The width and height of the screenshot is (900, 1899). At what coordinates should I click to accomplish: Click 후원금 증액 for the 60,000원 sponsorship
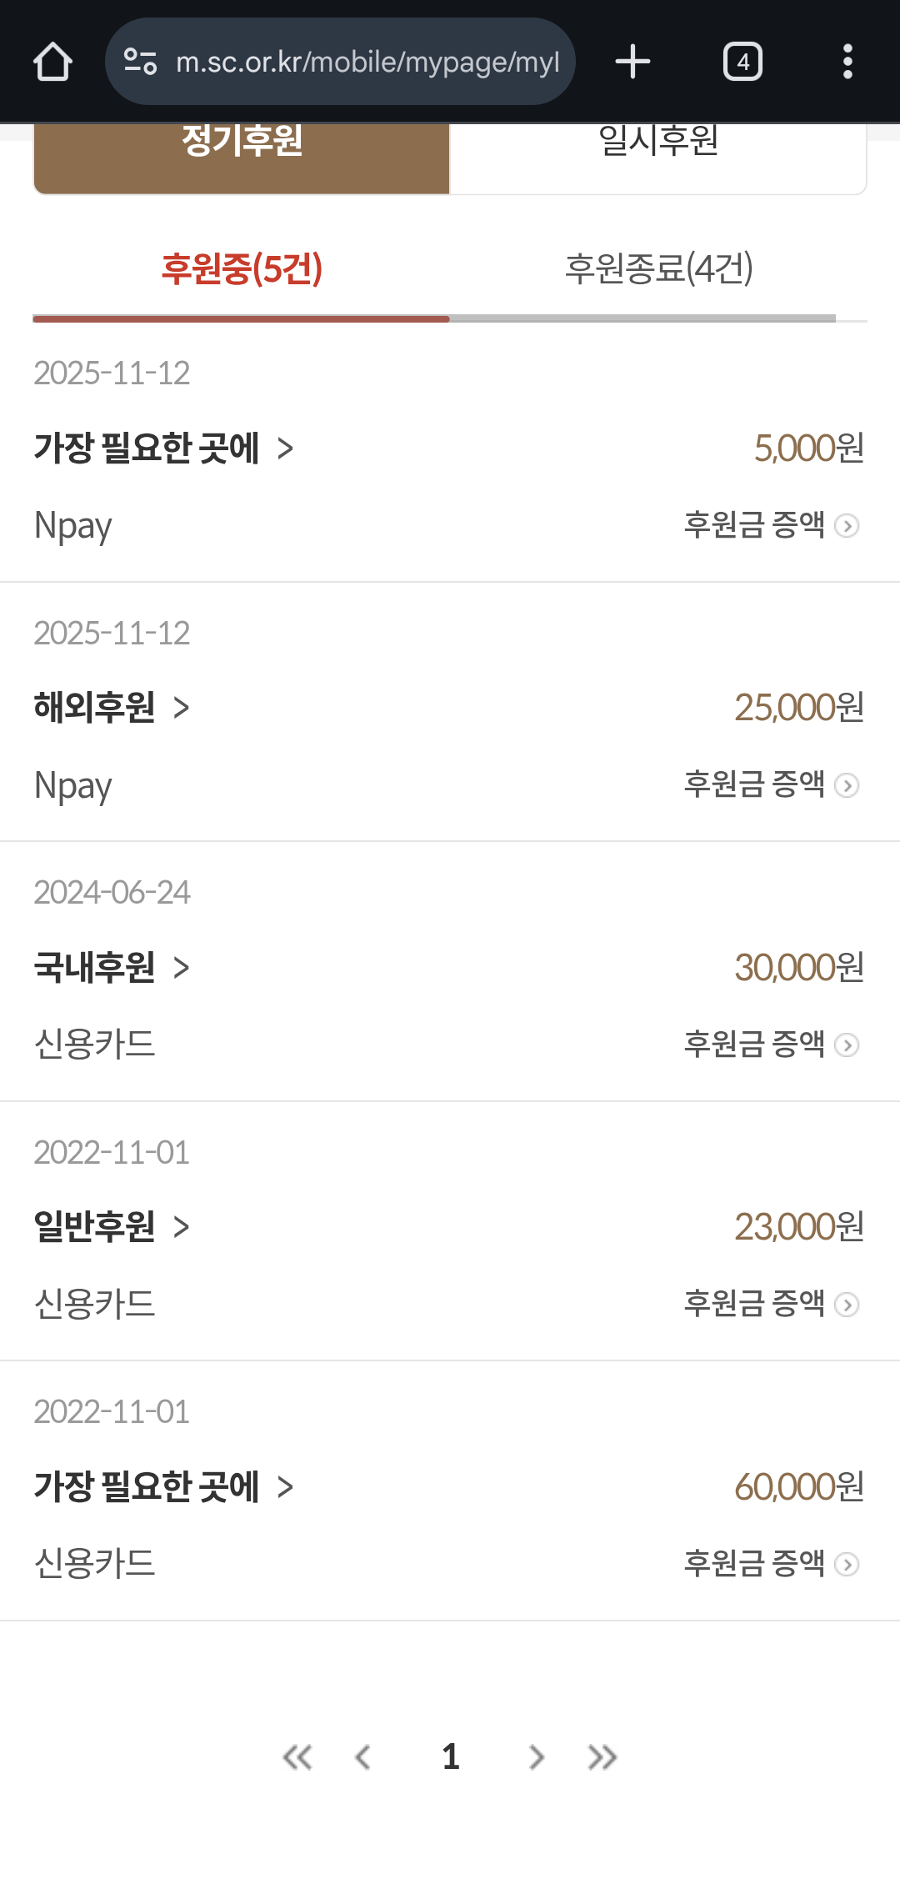[x=771, y=1564]
